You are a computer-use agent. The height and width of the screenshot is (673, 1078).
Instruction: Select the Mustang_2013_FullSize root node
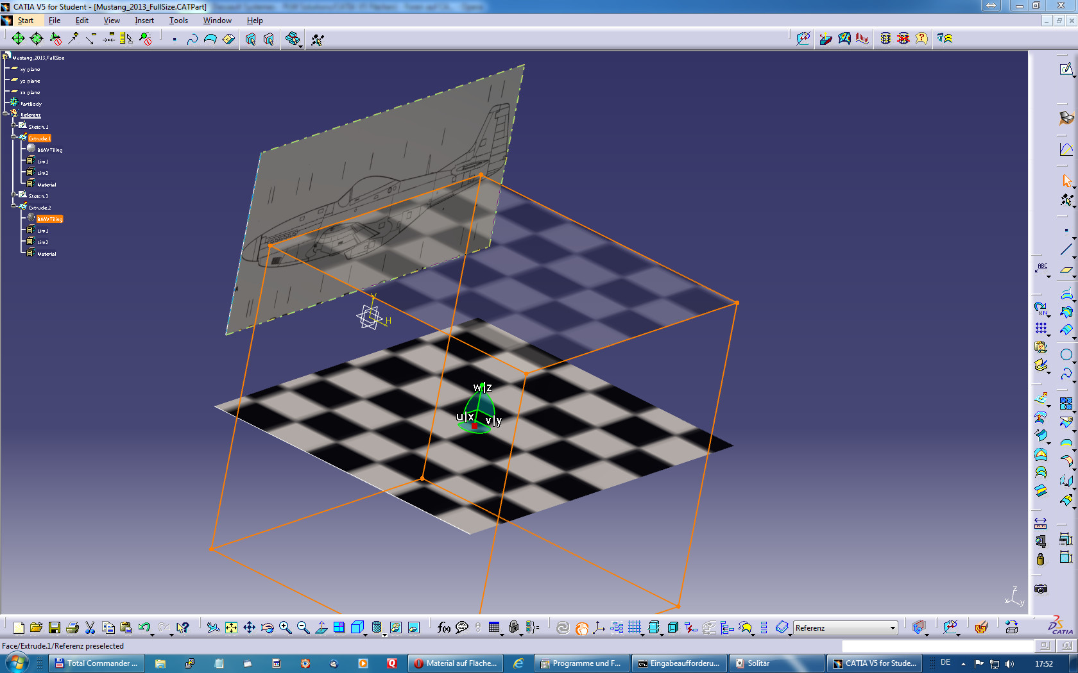38,58
